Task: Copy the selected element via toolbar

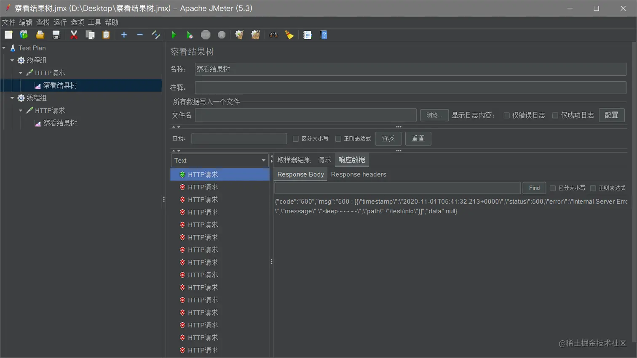Action: pos(90,35)
